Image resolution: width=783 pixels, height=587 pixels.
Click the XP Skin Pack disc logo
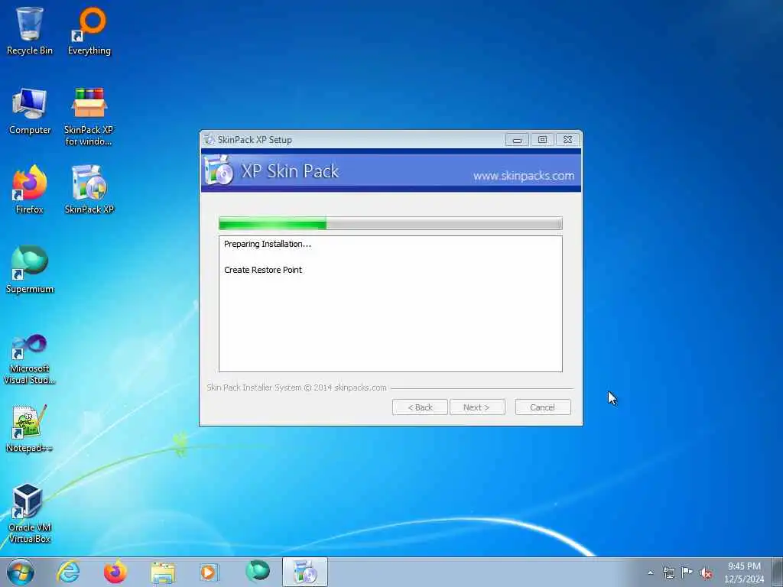click(x=219, y=170)
